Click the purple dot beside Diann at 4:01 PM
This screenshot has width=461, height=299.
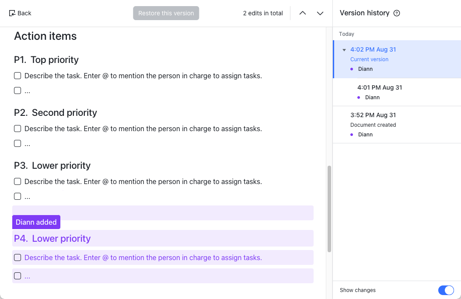359,97
